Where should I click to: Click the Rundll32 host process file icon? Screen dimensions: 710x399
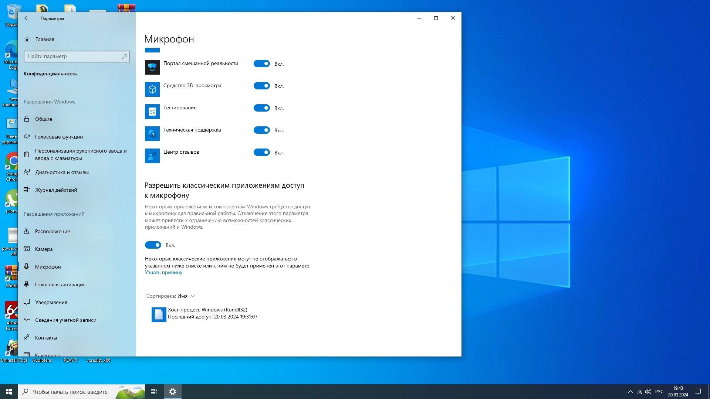[x=159, y=315]
